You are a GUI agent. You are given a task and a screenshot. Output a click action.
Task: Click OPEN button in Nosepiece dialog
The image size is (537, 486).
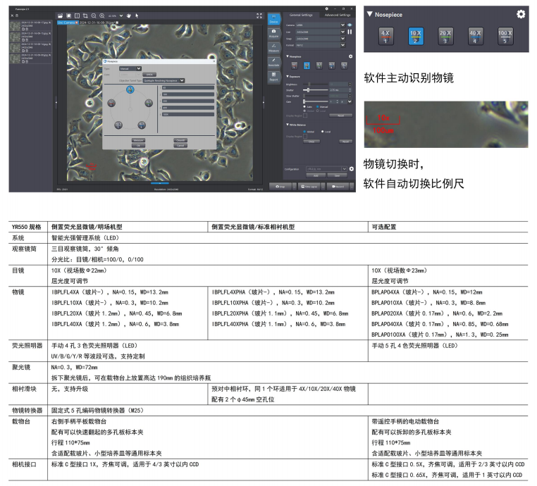pyautogui.click(x=149, y=75)
